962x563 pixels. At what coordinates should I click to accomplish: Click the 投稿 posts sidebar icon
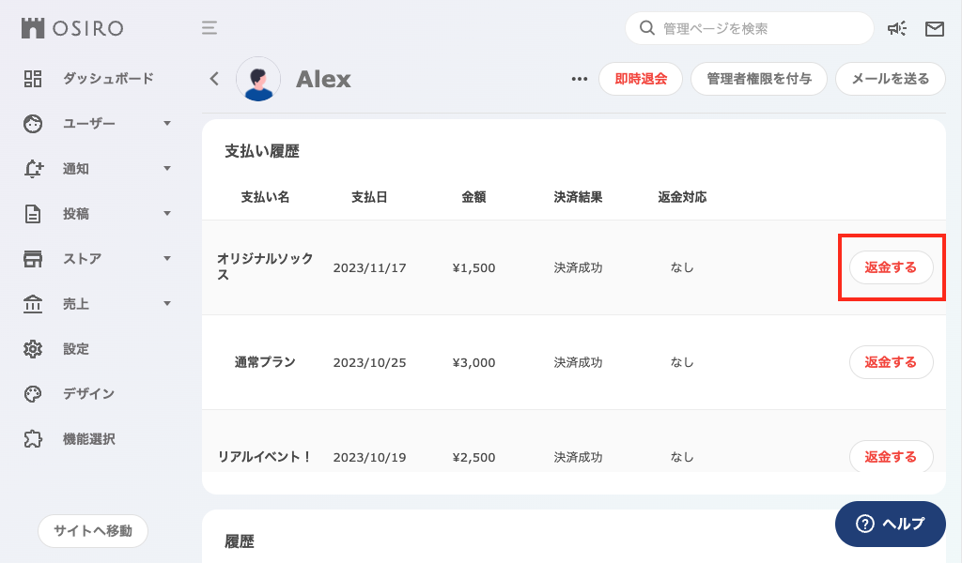point(33,214)
